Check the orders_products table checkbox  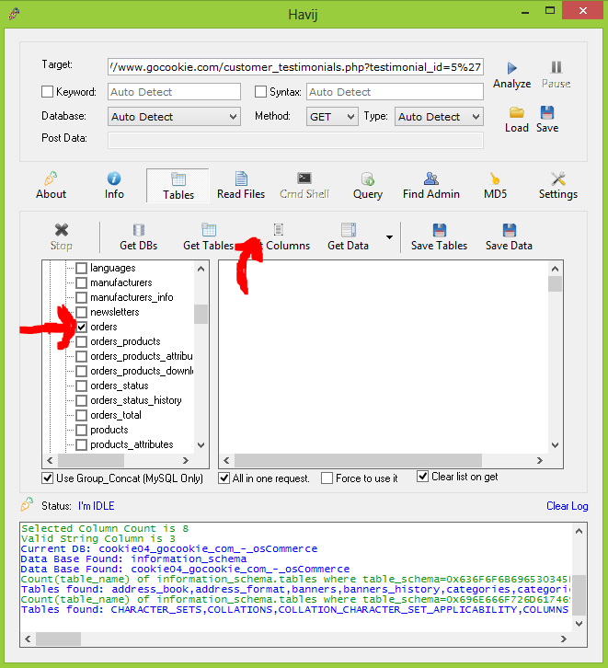81,341
